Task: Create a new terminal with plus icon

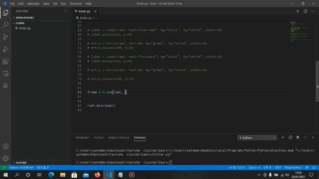Action: [283, 138]
